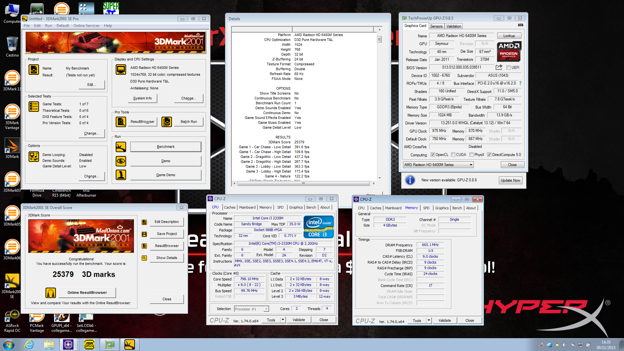Open the ASRock Rapid OC desktop shortcut
624x351 pixels.
click(12, 321)
